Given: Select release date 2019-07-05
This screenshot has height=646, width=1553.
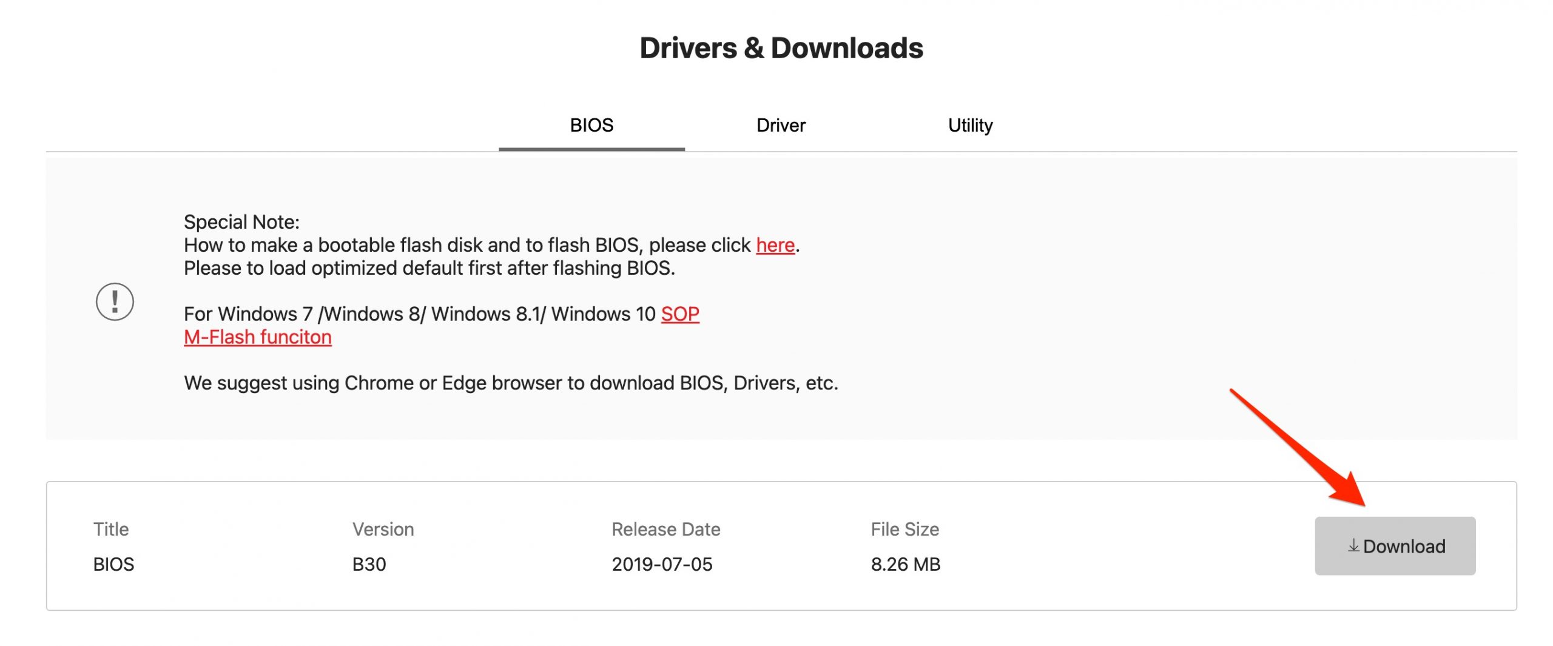Looking at the screenshot, I should [x=662, y=564].
